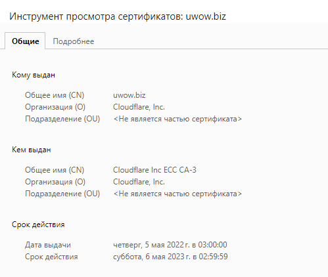Click the Срок действия field label under validity
Viewport: 328px width, 277px height.
click(x=51, y=257)
